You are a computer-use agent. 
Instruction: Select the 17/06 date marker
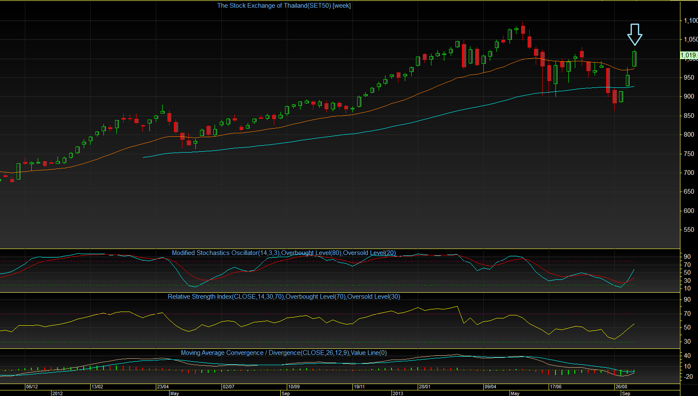(556, 387)
